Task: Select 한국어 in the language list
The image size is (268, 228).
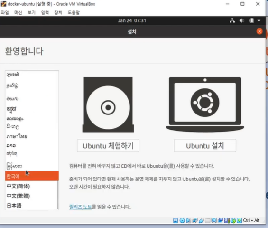Action: pyautogui.click(x=32, y=176)
